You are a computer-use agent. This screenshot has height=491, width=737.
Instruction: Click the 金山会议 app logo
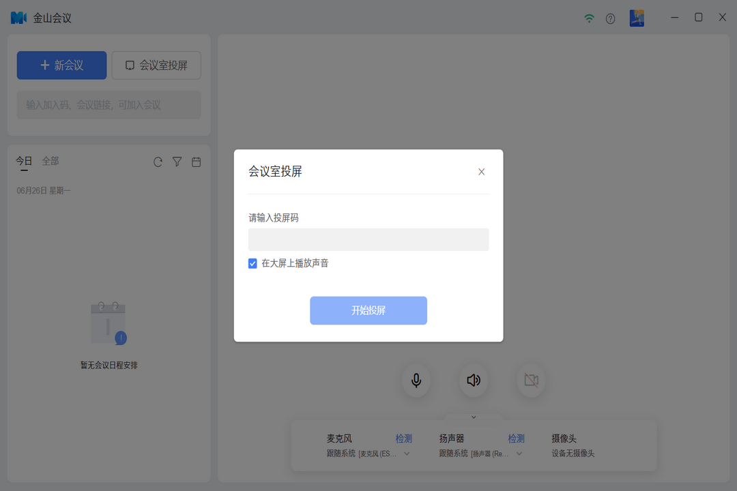(18, 18)
